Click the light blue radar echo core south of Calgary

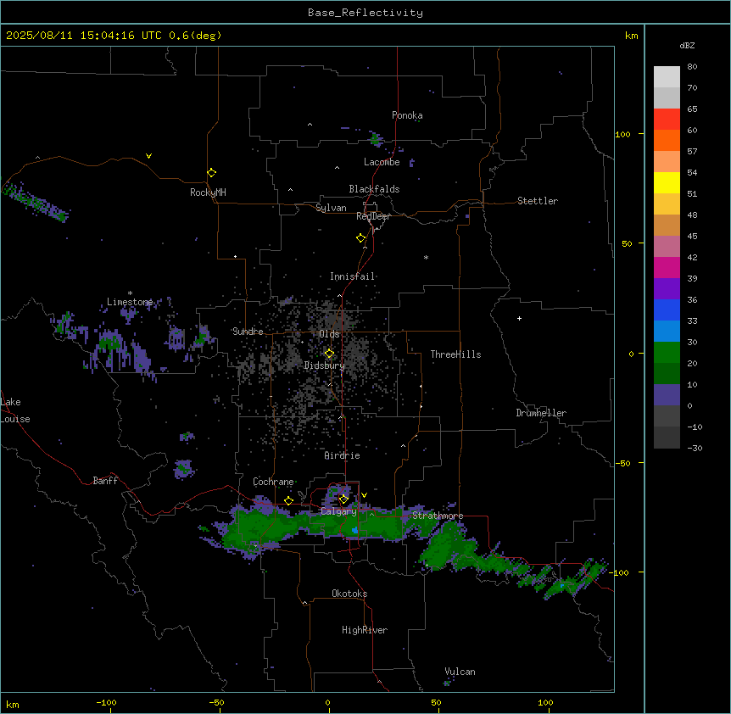354,530
